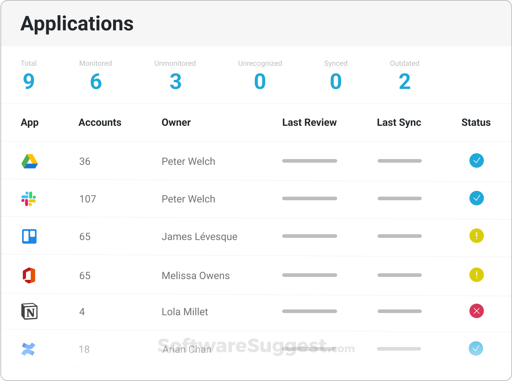
Task: Expand the Accounts column header
Action: (100, 123)
